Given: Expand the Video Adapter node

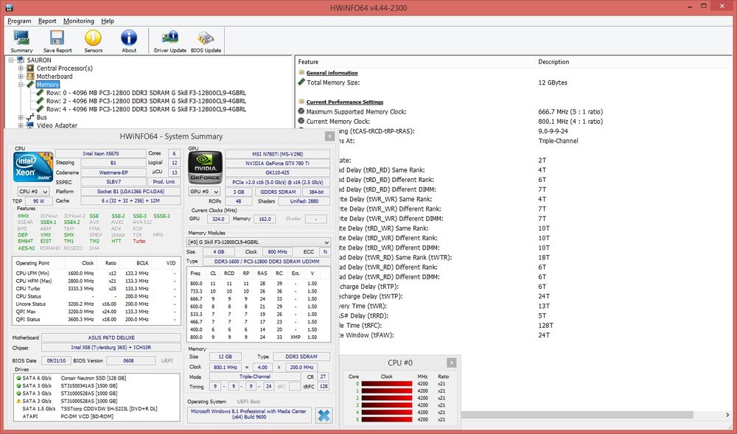Looking at the screenshot, I should click(21, 125).
